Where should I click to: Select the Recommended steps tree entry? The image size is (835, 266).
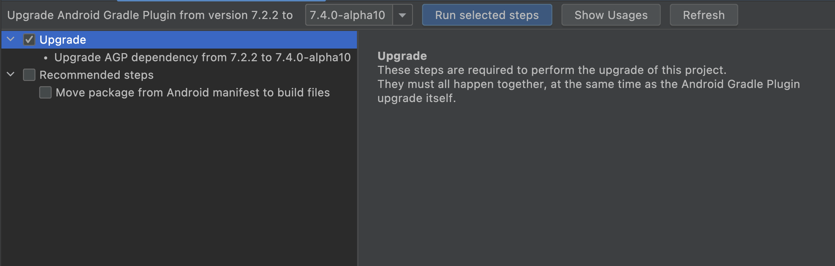coord(97,75)
